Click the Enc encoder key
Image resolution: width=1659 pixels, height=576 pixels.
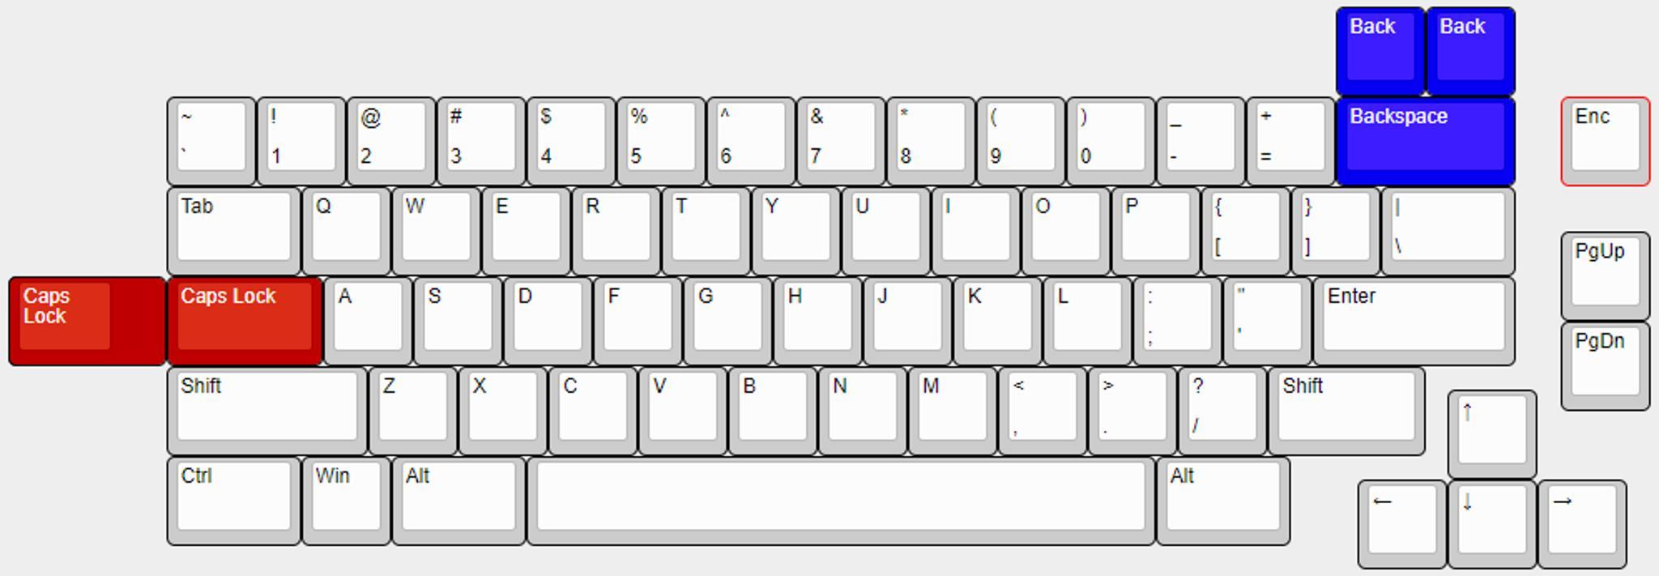[1606, 142]
